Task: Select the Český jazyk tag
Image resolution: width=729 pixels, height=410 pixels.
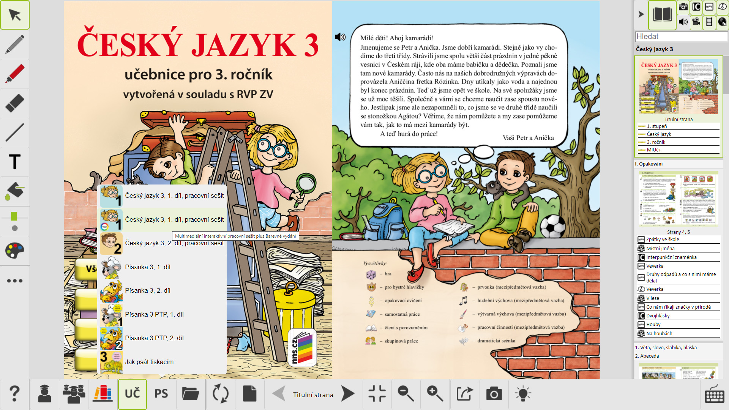Action: (x=679, y=134)
